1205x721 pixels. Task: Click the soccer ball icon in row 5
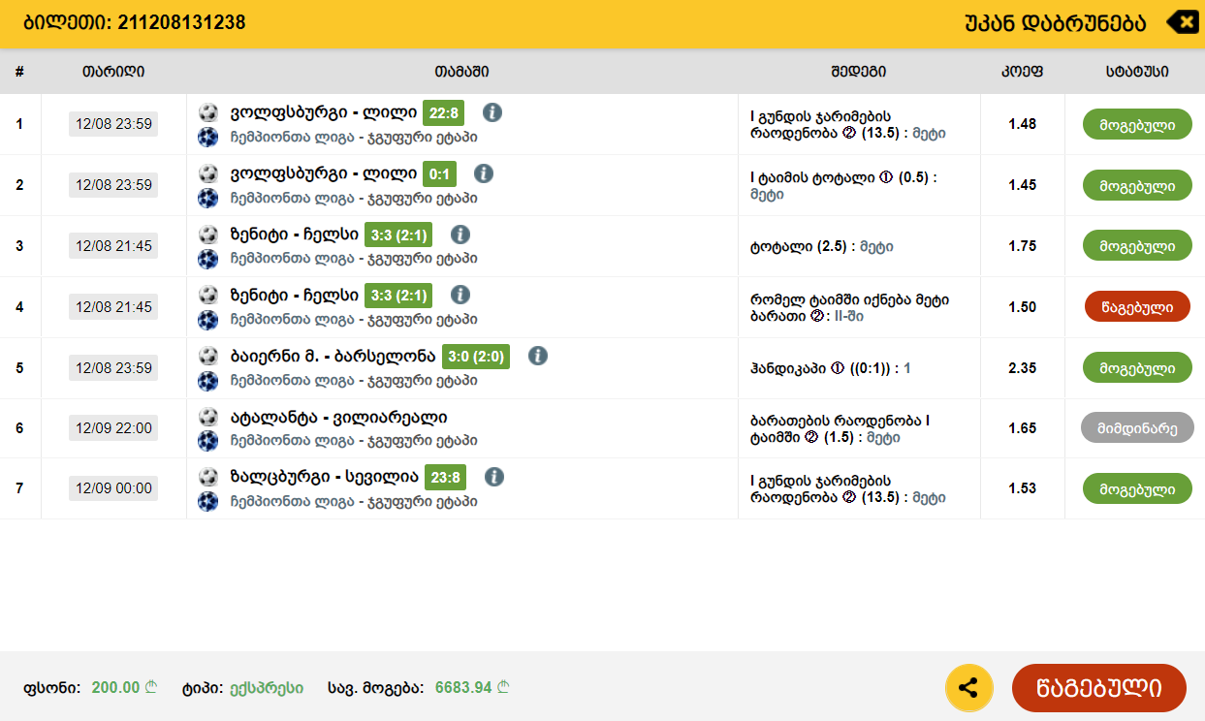click(x=207, y=356)
